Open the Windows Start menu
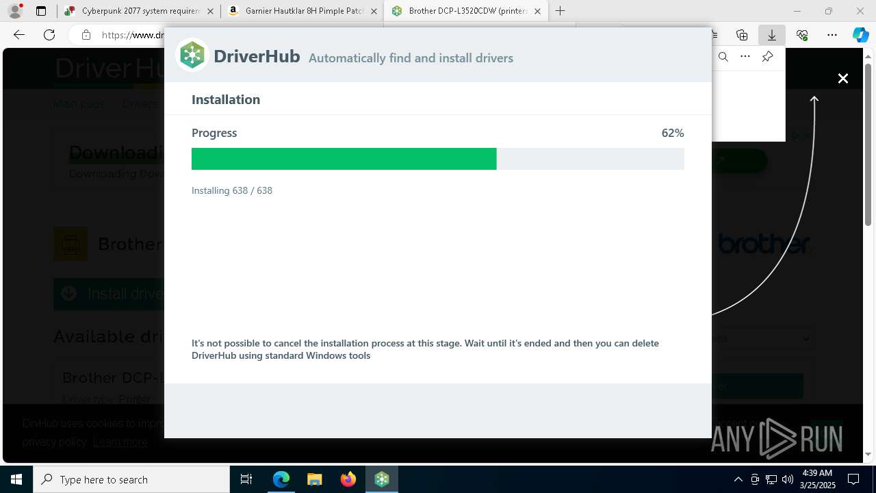 coord(16,479)
